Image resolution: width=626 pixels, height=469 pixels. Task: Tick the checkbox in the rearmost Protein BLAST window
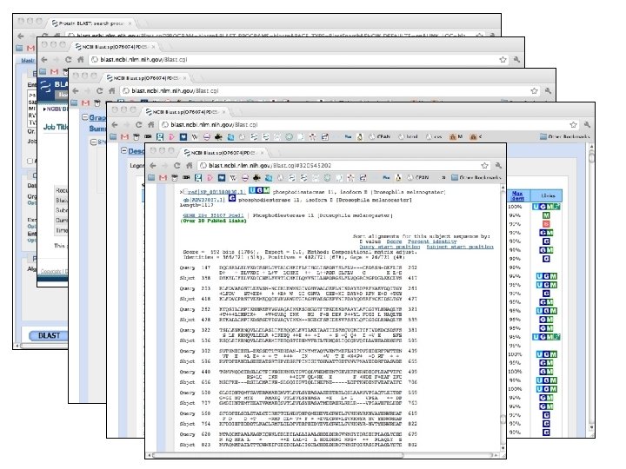pyautogui.click(x=30, y=162)
